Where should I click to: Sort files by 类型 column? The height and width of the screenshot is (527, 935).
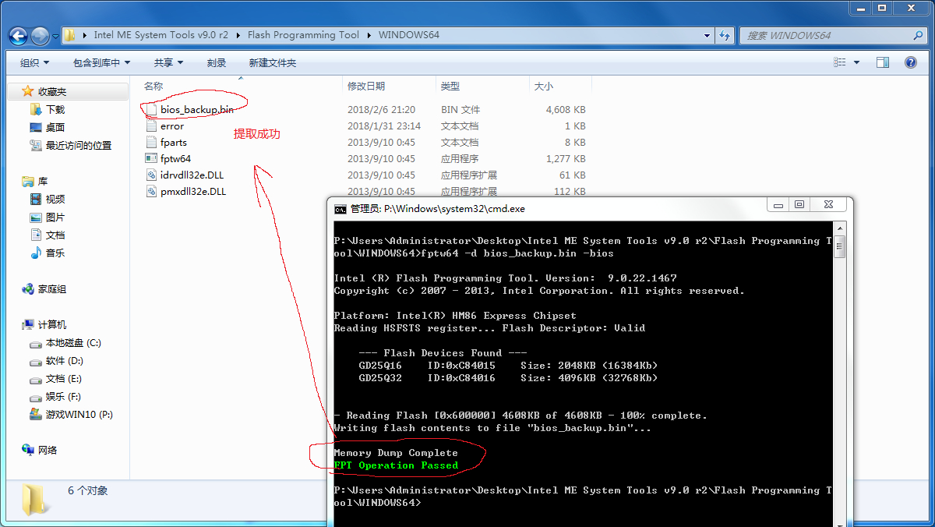point(450,87)
